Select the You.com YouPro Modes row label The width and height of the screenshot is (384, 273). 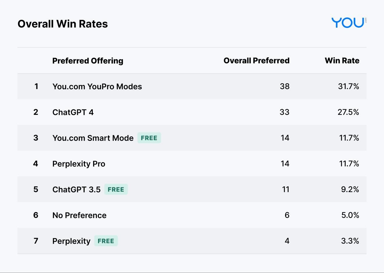coord(97,86)
